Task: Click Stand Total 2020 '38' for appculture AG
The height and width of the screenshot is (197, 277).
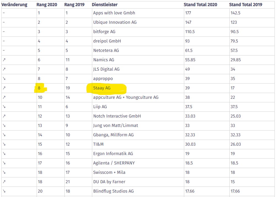Action: tap(188, 97)
